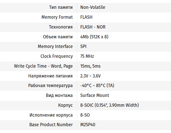Click the "Тип памяти" label
The image size is (171, 133).
click(61, 7)
